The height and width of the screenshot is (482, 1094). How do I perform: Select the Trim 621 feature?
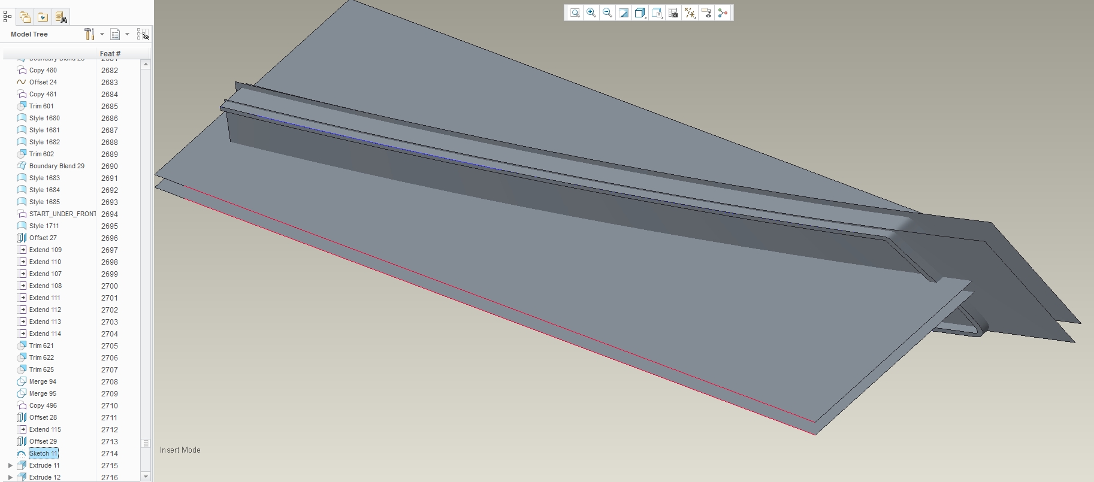click(41, 345)
